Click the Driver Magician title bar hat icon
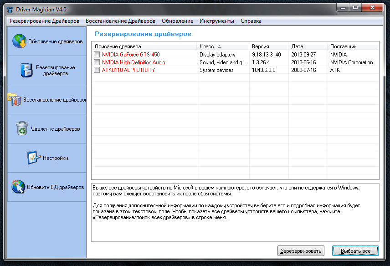The width and height of the screenshot is (390, 266). [x=10, y=10]
